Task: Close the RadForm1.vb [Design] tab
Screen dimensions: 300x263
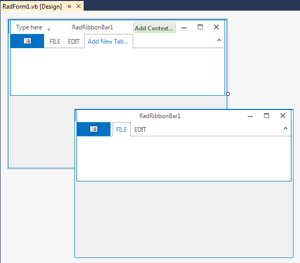Action: [x=79, y=6]
